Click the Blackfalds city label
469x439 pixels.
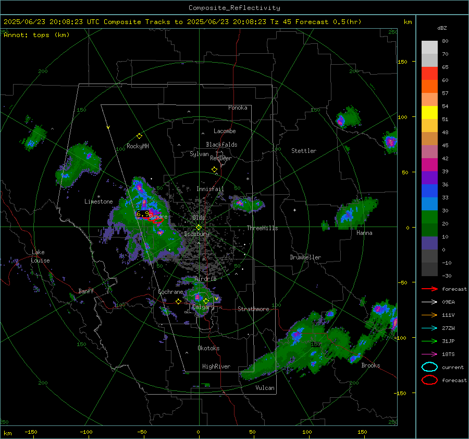click(x=221, y=145)
